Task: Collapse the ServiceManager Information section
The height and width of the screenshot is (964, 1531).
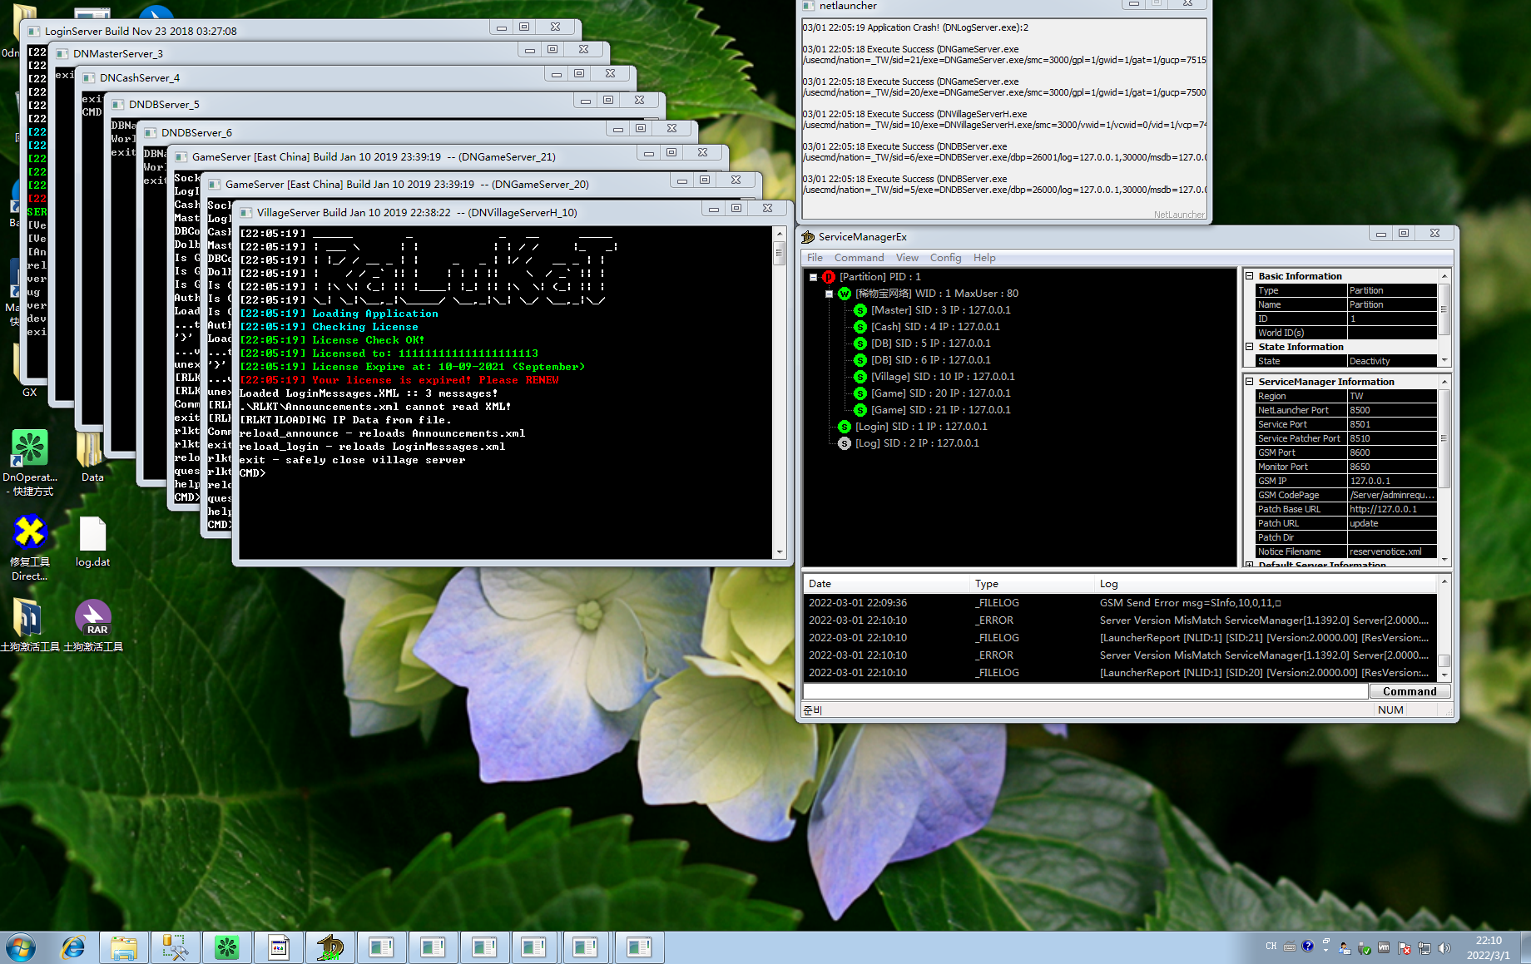Action: click(x=1250, y=381)
